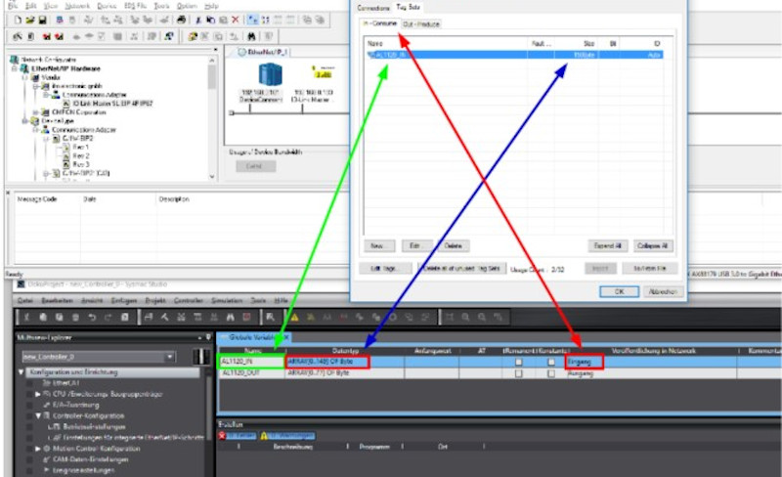Expand the Motion Control Konfiguration node
The image size is (782, 477).
click(x=38, y=448)
